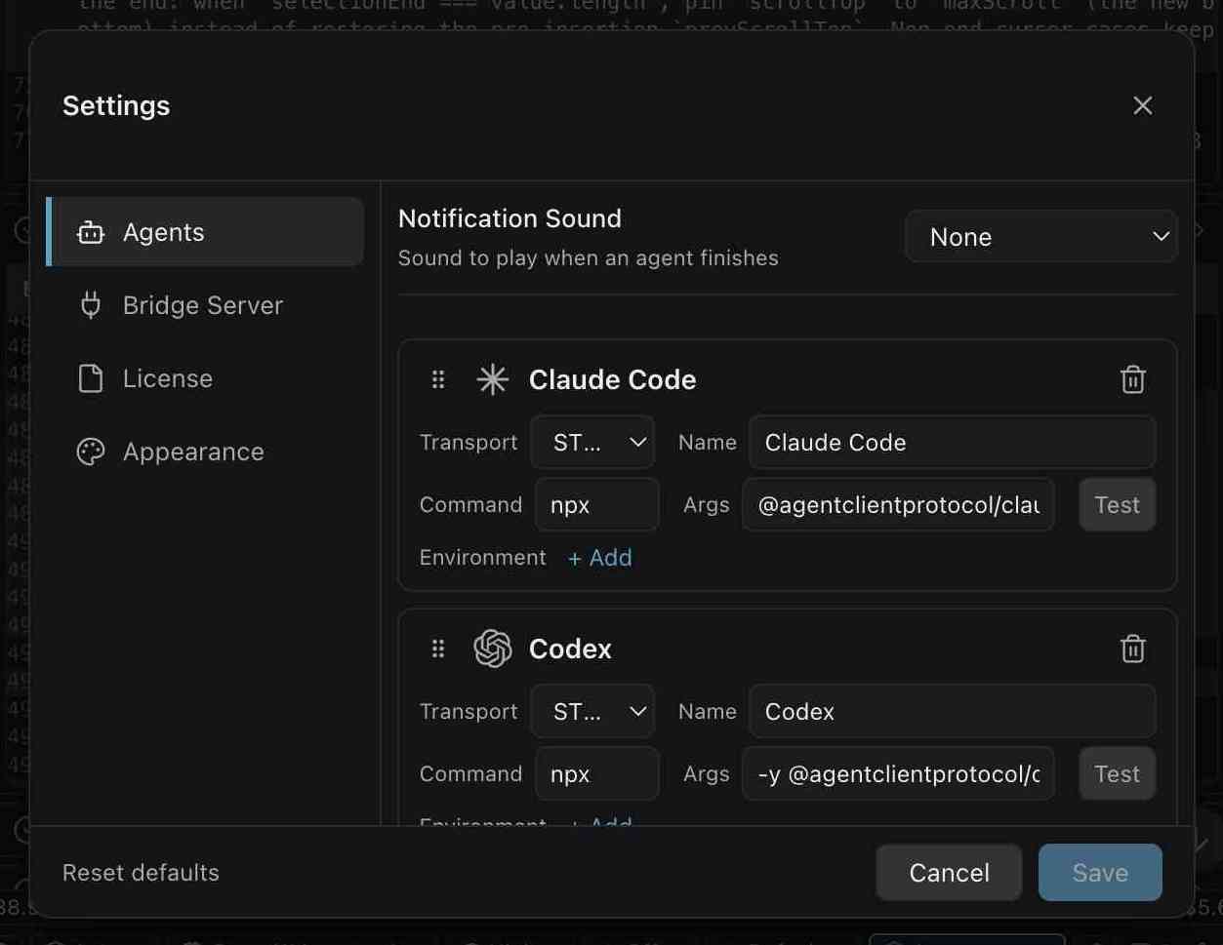1223x945 pixels.
Task: Focus the Claude Code Command field
Action: (x=597, y=504)
